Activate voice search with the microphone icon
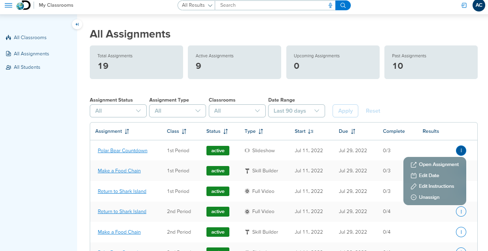The width and height of the screenshot is (488, 251). (330, 5)
